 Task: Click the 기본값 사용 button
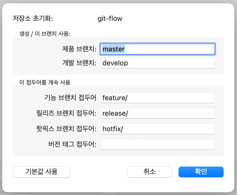42,172
